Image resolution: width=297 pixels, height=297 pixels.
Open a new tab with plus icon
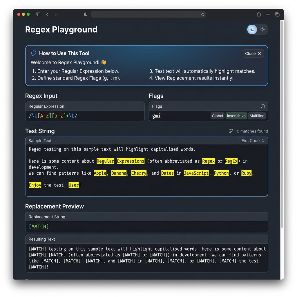268,15
